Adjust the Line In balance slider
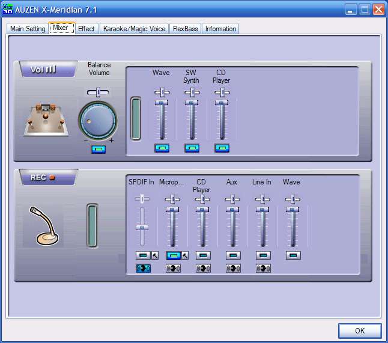The height and width of the screenshot is (343, 388). 262,199
